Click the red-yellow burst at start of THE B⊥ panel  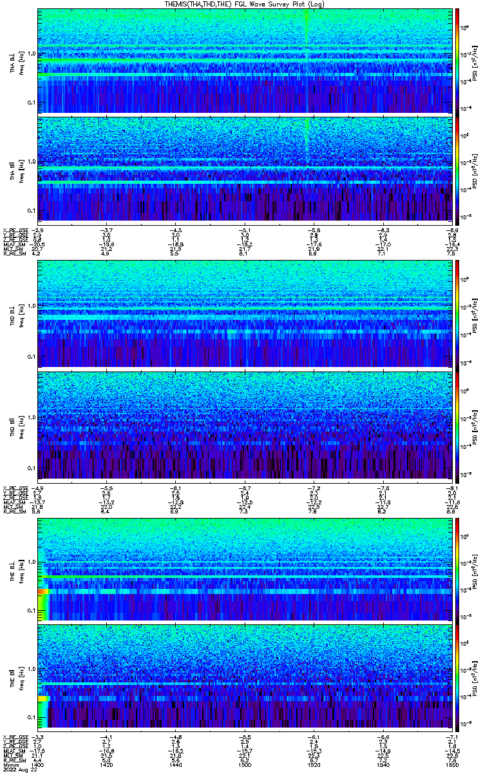44,591
